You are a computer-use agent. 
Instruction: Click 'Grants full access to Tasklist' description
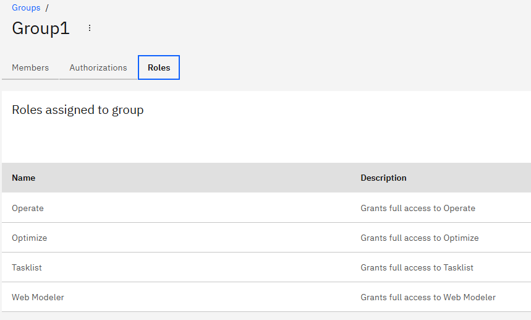point(417,267)
